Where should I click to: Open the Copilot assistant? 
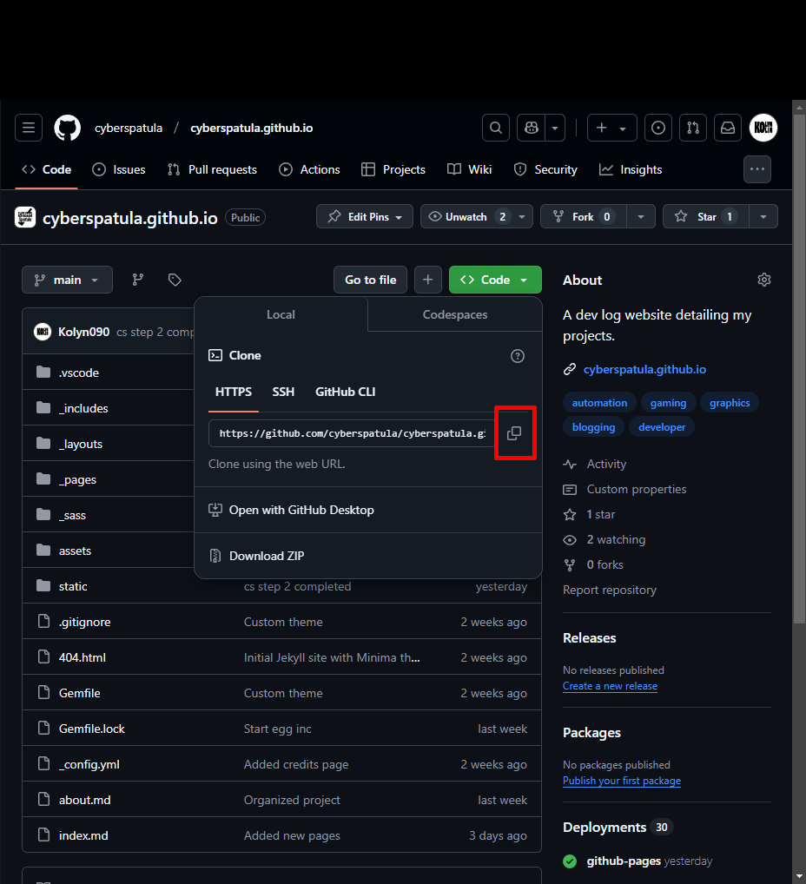point(530,128)
